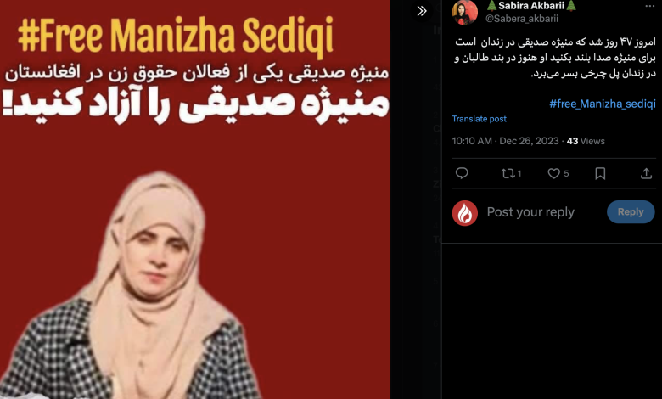Bookmark this post

point(600,173)
